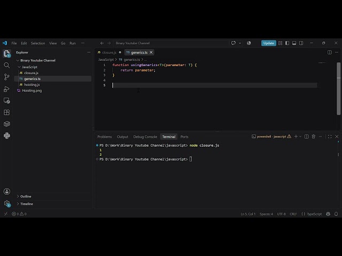Open the File menu

click(x=14, y=43)
